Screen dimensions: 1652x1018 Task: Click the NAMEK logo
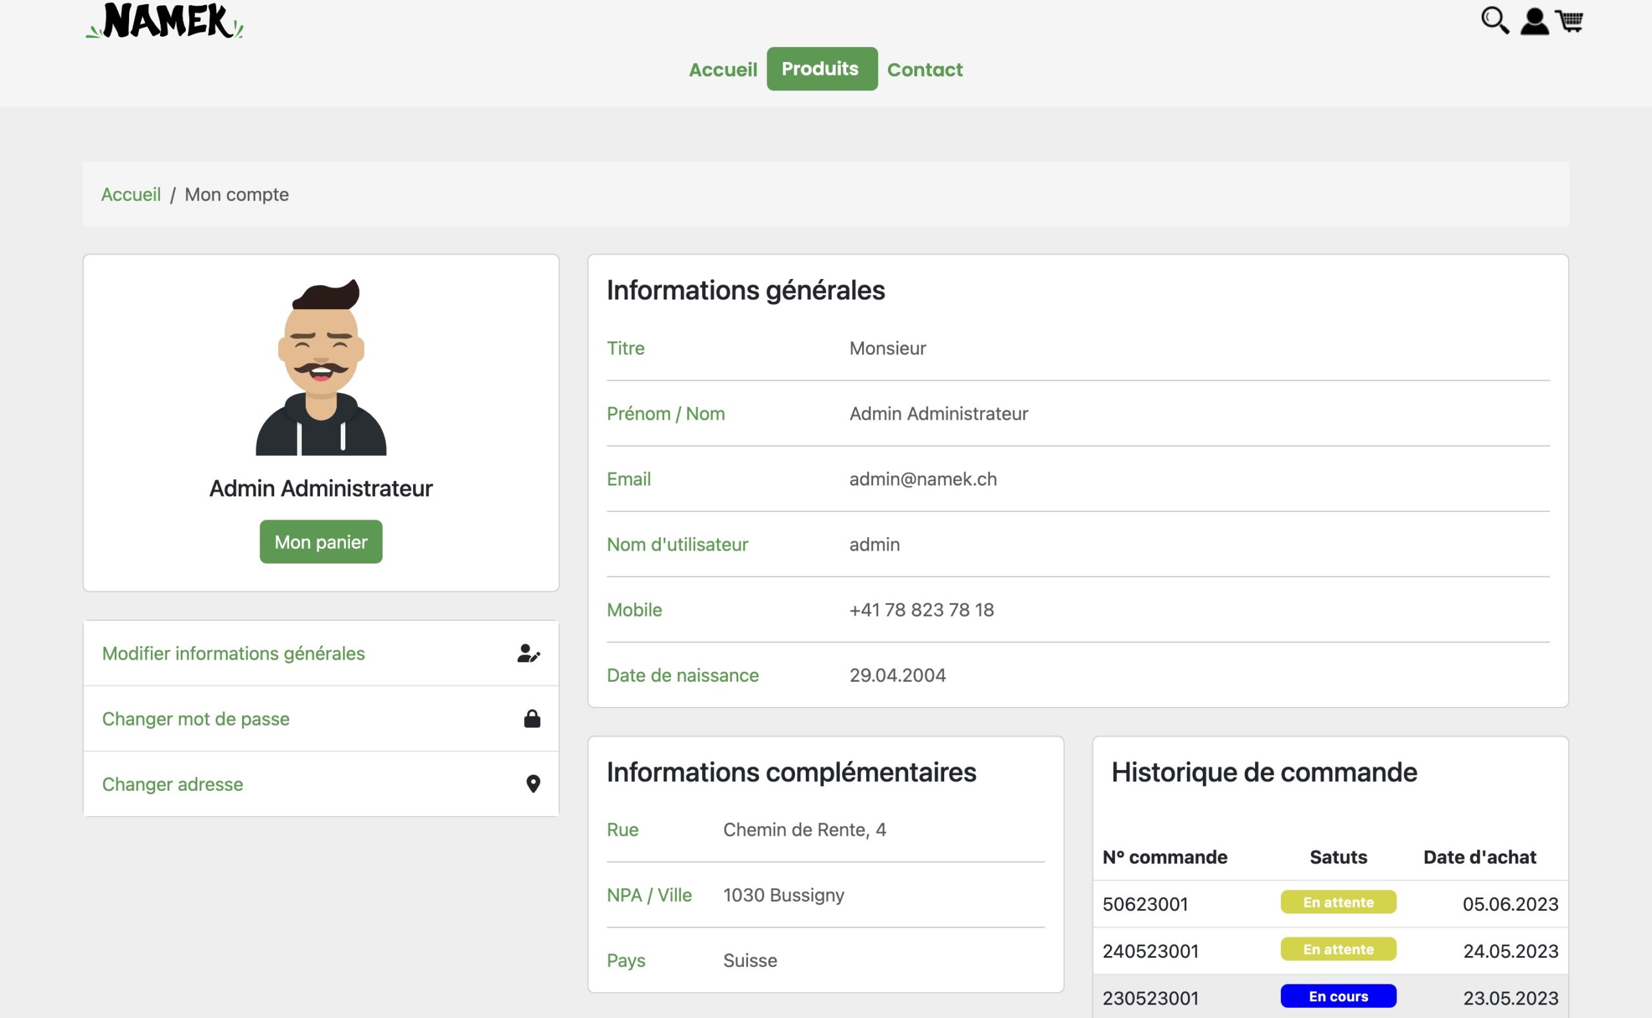pos(165,21)
